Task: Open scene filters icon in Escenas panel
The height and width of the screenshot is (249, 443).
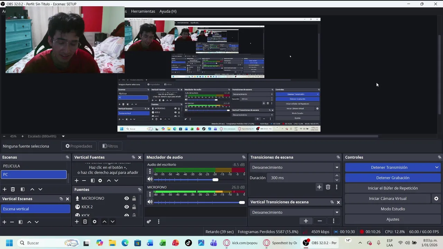Action: coord(22,189)
